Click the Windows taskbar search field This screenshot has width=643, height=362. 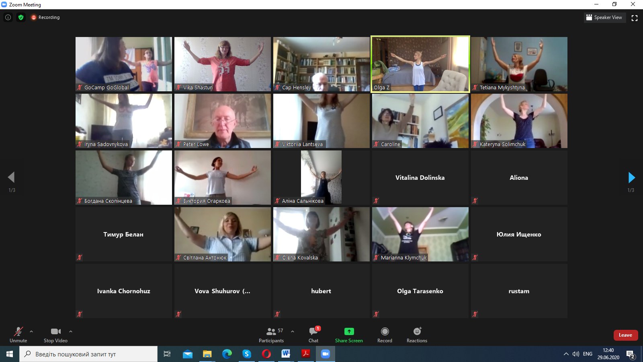pos(88,354)
